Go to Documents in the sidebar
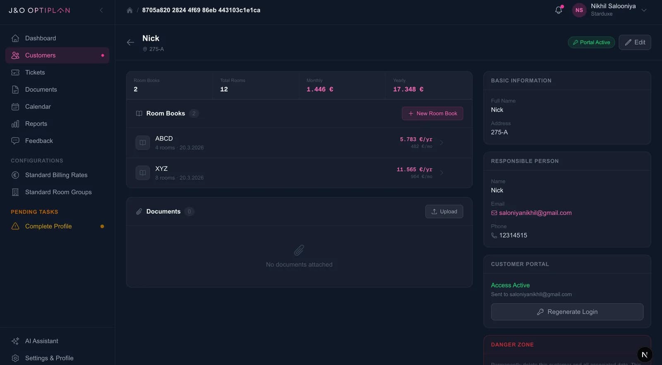Image resolution: width=662 pixels, height=365 pixels. pos(57,89)
